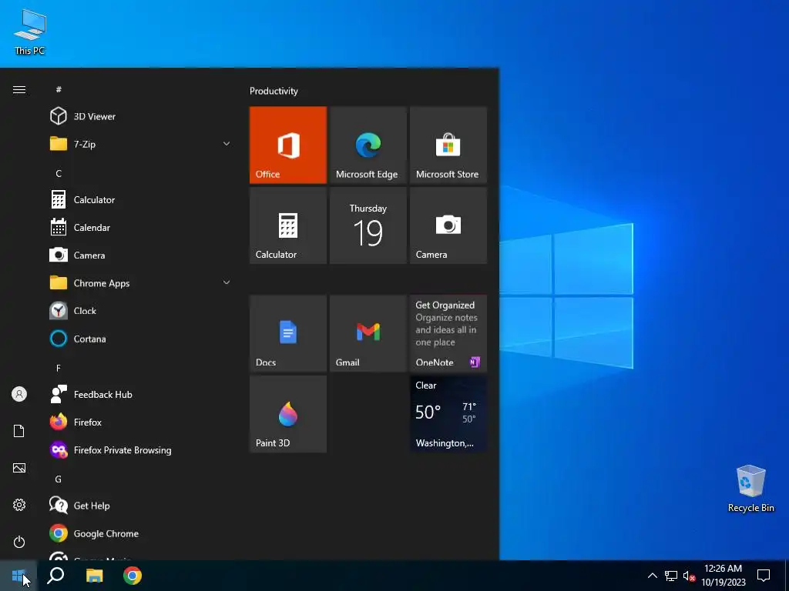Expand the 7-Zip folder chevron
Viewport: 789px width, 591px height.
point(227,144)
